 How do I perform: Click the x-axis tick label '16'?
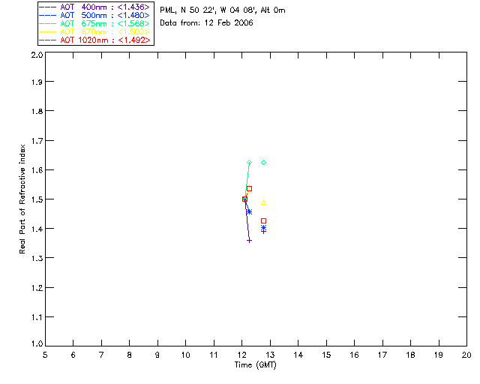click(x=355, y=355)
